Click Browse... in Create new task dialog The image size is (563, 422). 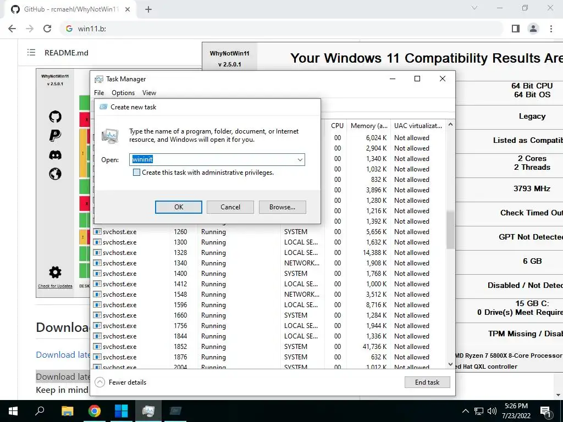(x=282, y=207)
